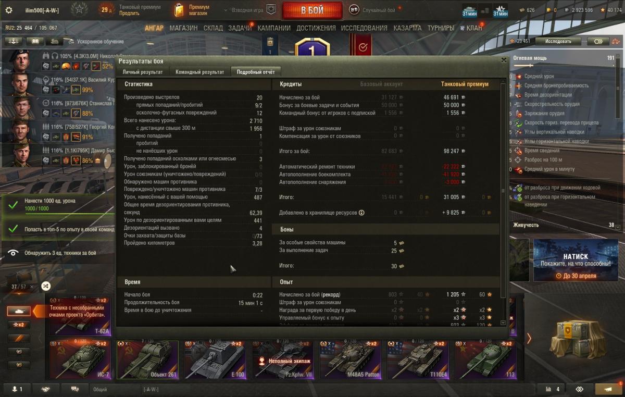Toggle the x2 star bonus filter
Image resolution: width=625 pixels, height=397 pixels.
click(x=19, y=325)
